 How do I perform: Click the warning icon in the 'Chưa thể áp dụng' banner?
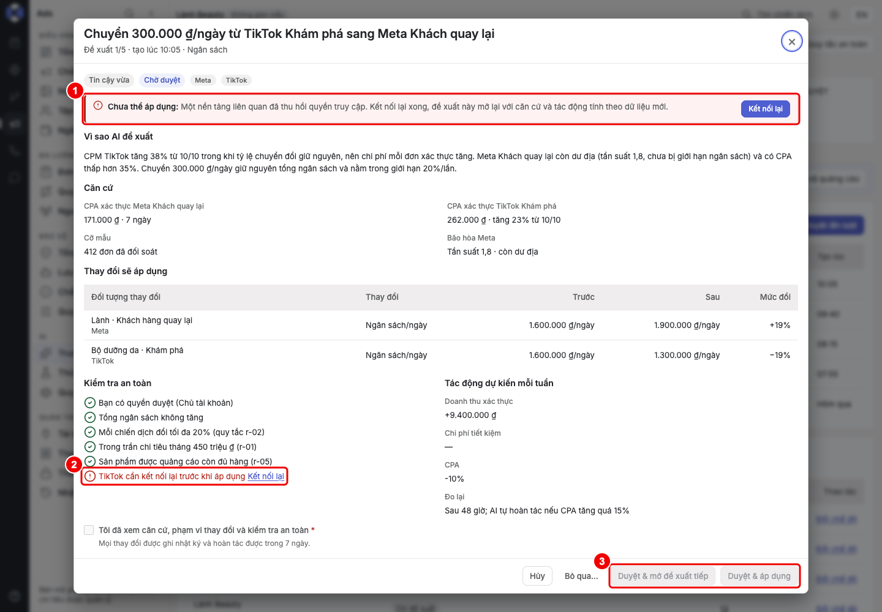tap(98, 105)
